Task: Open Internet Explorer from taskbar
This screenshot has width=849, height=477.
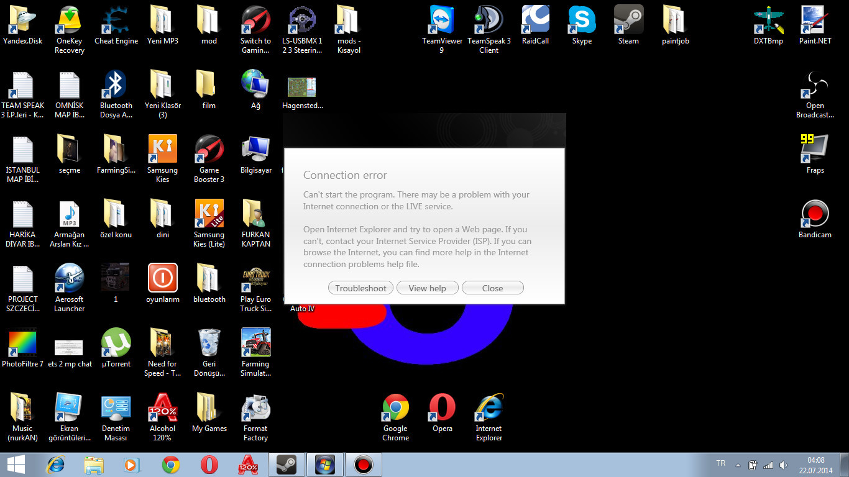Action: coord(56,465)
